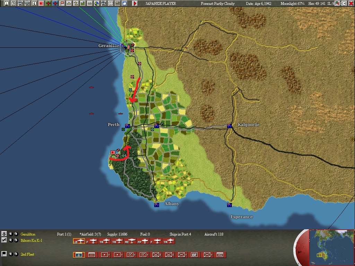The image size is (355, 266).
Task: Click the HQ icon at the end of 2nd Fleet
Action: (220, 255)
